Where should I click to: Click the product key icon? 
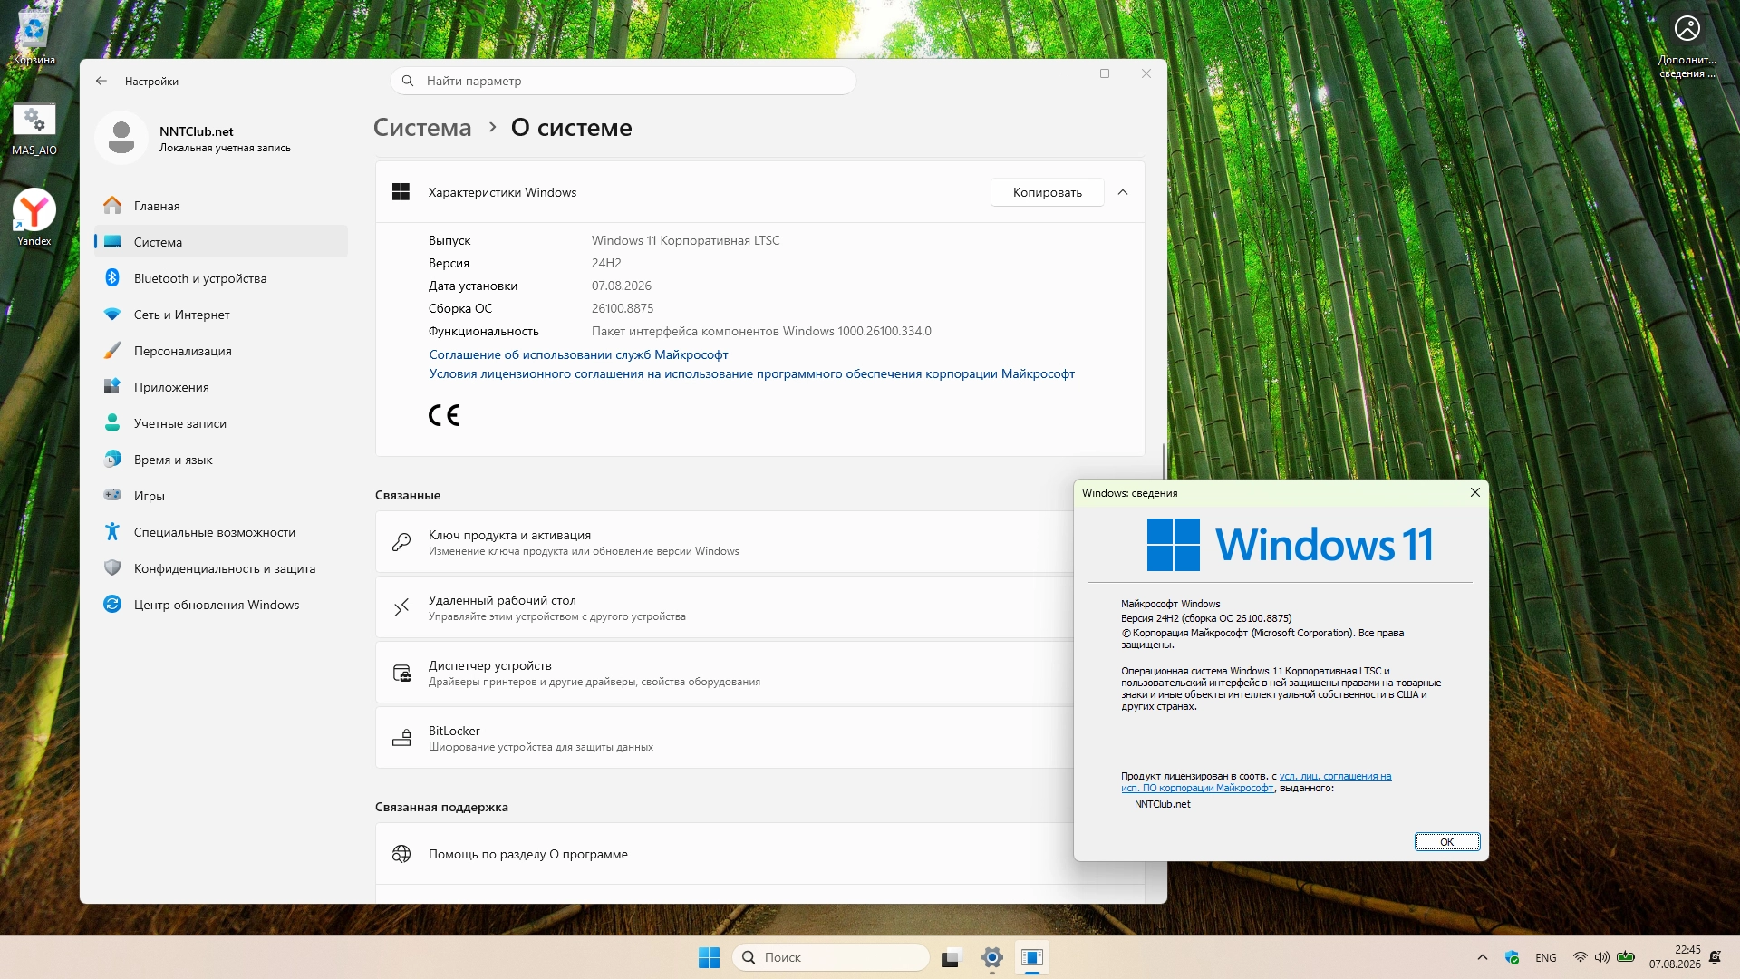point(401,542)
